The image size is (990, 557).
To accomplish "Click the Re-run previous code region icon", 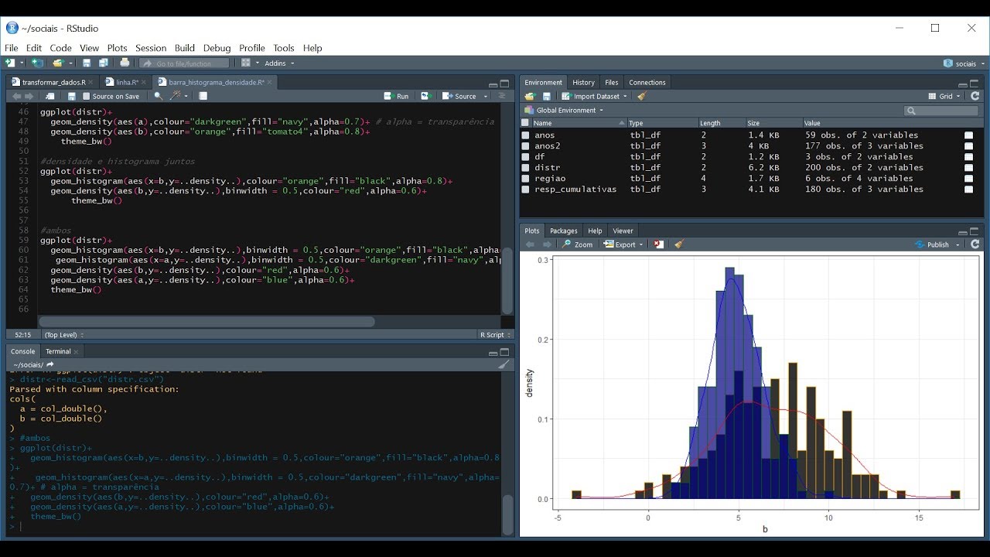I will pyautogui.click(x=425, y=97).
